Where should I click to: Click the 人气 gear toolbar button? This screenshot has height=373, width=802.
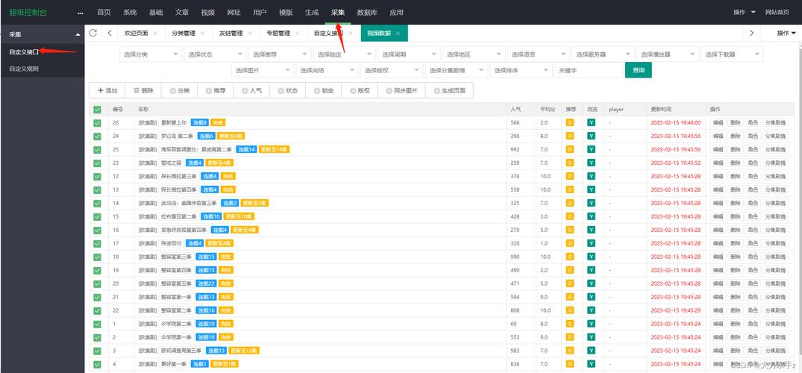pyautogui.click(x=251, y=90)
